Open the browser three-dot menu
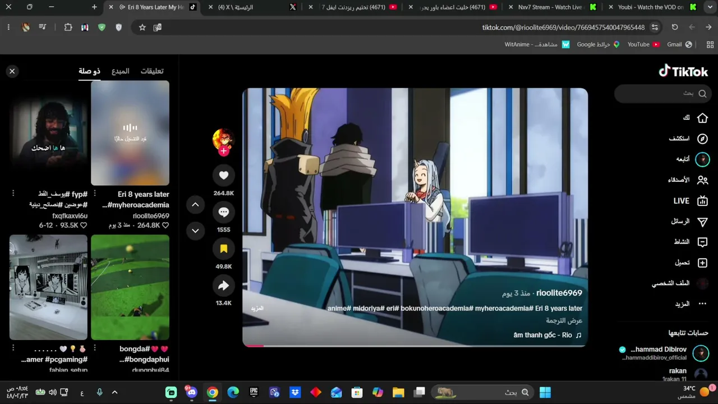The image size is (718, 404). click(8, 27)
